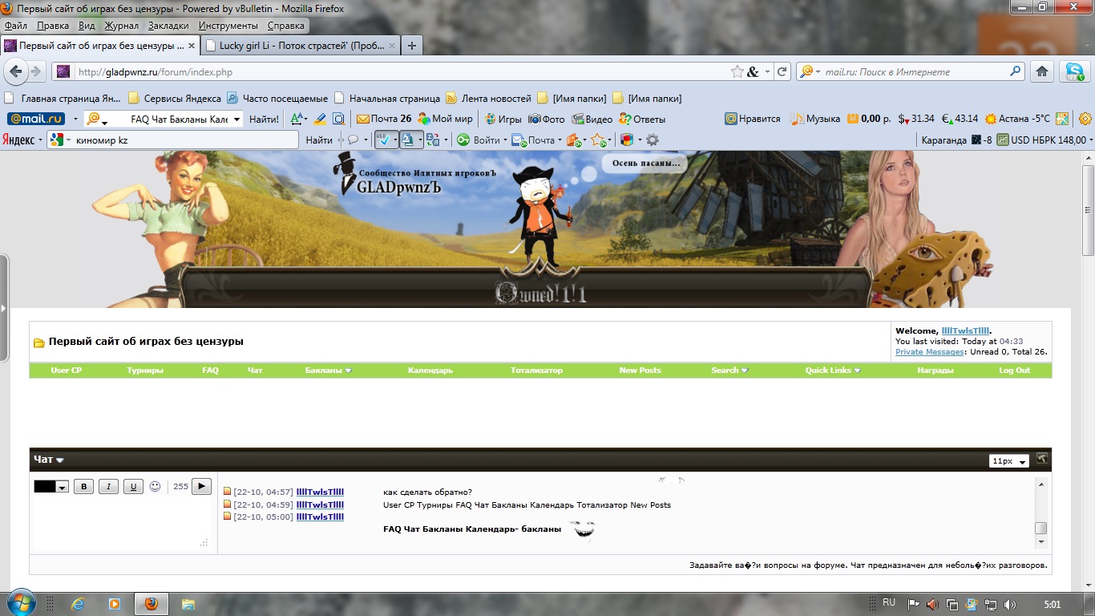
Task: Reload the page with refresh icon
Action: click(782, 71)
